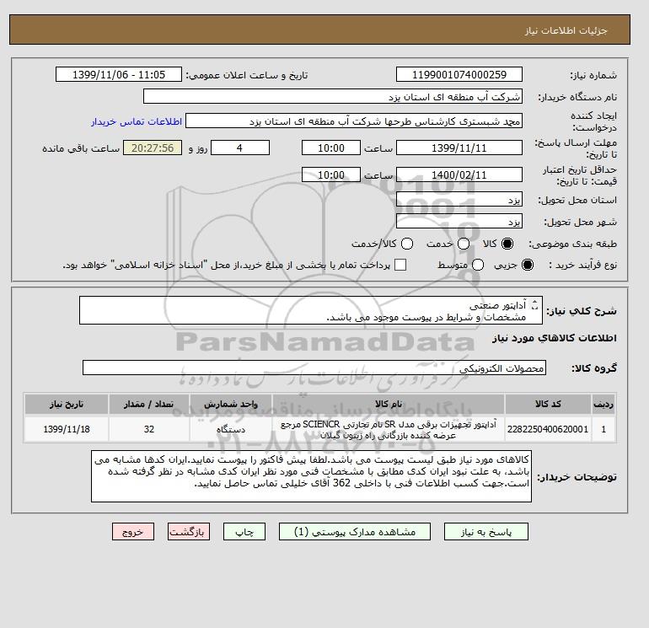Viewport: 649px width, 628px height.
Task: Click the buyer notes text area
Action: pyautogui.click(x=311, y=476)
